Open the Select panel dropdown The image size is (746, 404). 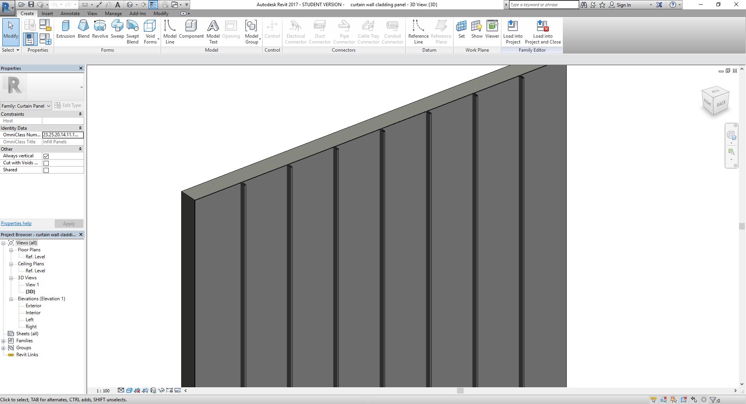11,50
